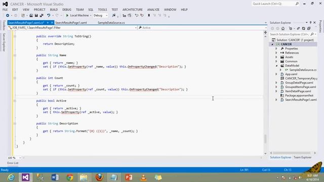Click the New Project toolbar icon

tap(23, 16)
